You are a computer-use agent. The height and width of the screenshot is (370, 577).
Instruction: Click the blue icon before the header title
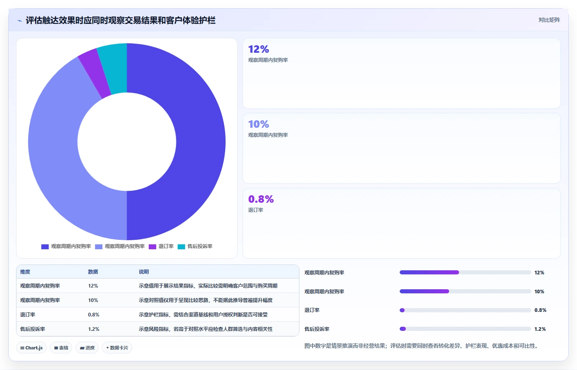[19, 21]
